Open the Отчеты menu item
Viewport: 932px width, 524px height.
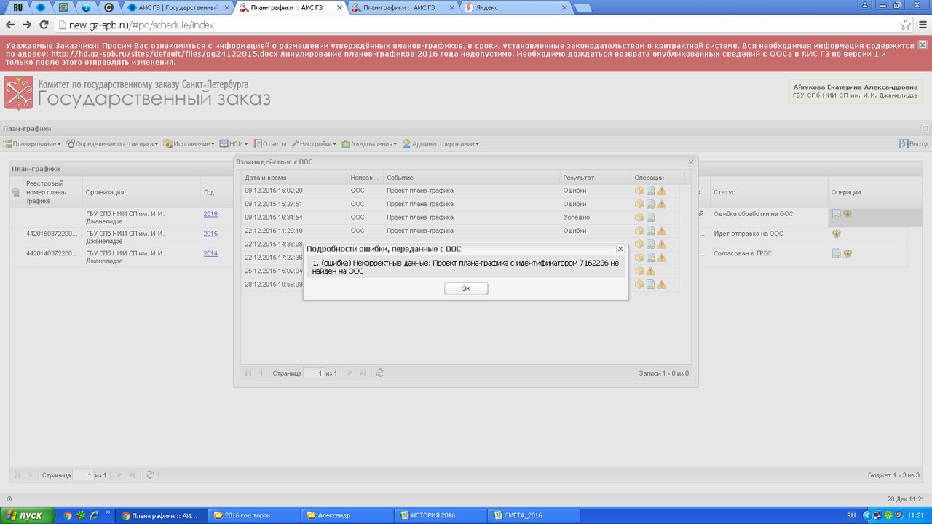pos(269,144)
